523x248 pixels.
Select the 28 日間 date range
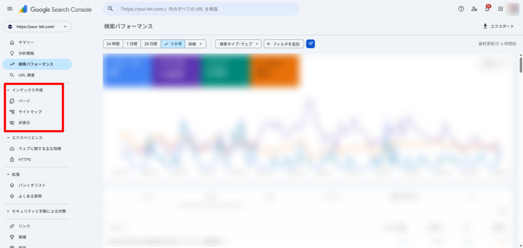pyautogui.click(x=151, y=44)
